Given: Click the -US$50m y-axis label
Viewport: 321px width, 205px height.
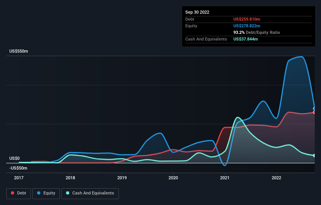Looking at the screenshot, I should click(x=18, y=168).
